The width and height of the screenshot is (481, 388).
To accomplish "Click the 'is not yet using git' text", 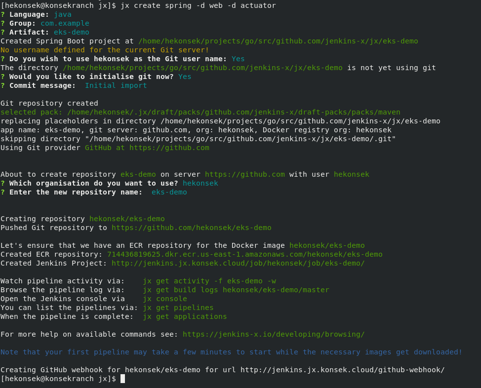I will (392, 68).
